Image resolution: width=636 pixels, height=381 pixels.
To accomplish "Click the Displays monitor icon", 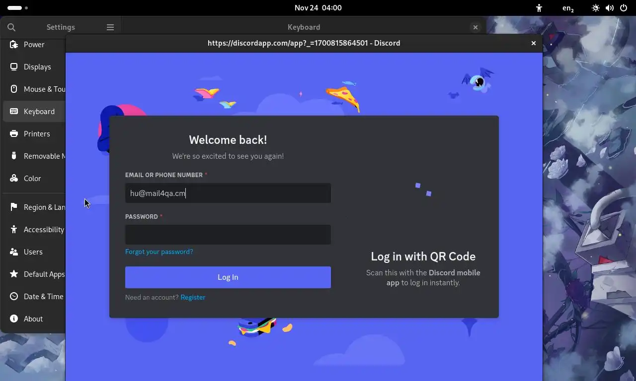I will (x=14, y=67).
